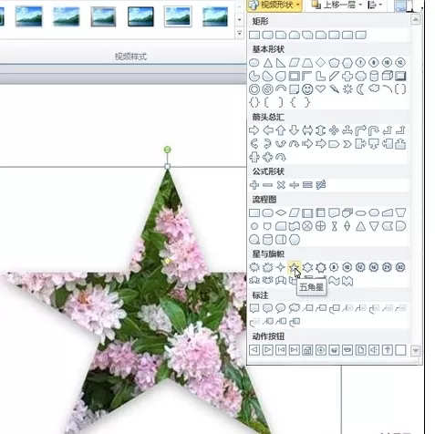This screenshot has width=435, height=434.
Task: Select the flowchart decision diamond shape
Action: click(x=281, y=212)
